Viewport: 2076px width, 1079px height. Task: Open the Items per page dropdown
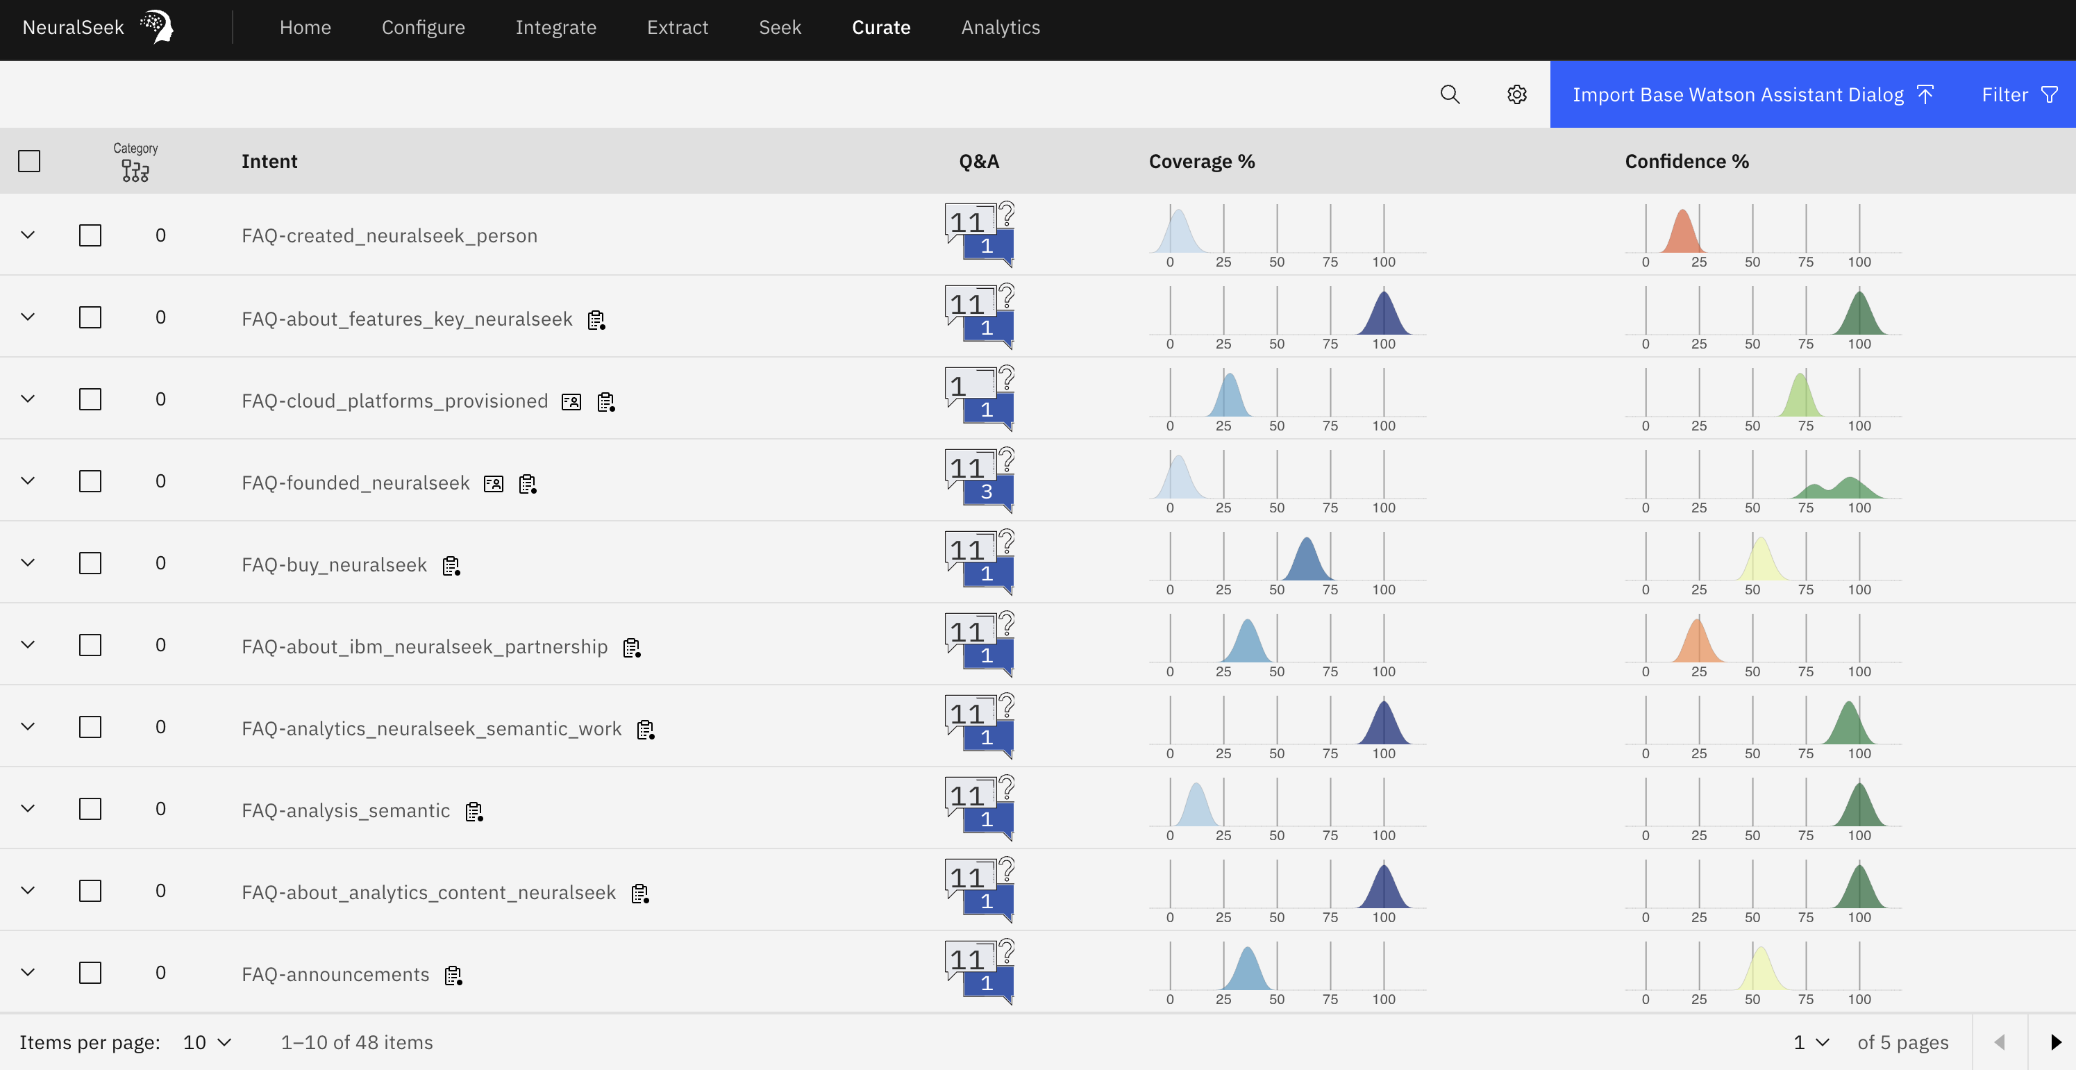click(207, 1043)
